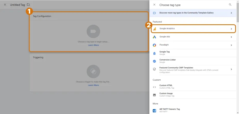Click the Google Analytics bar chart icon
This screenshot has width=239, height=114.
pos(154,29)
